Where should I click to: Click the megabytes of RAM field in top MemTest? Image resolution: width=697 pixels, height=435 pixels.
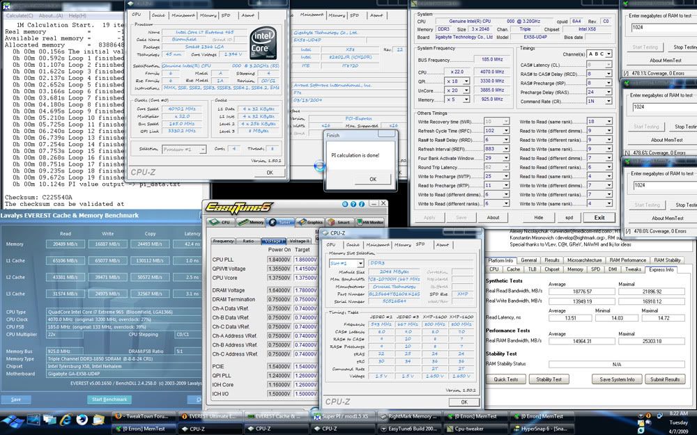(x=664, y=28)
